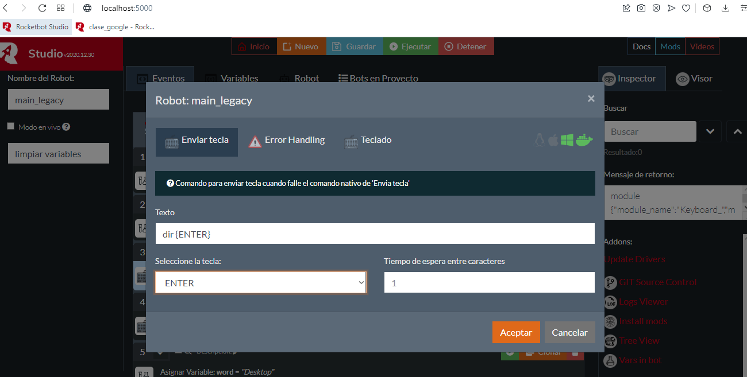The image size is (747, 377).
Task: Click the search up-arrow button in Inspector
Action: point(737,131)
